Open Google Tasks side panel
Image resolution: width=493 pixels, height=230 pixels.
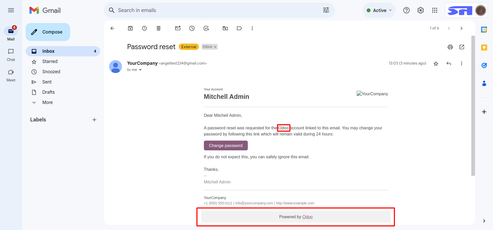tap(484, 66)
